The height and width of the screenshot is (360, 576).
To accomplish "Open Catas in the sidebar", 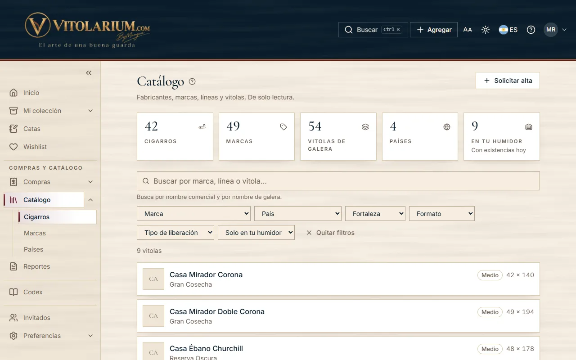I will (50, 129).
